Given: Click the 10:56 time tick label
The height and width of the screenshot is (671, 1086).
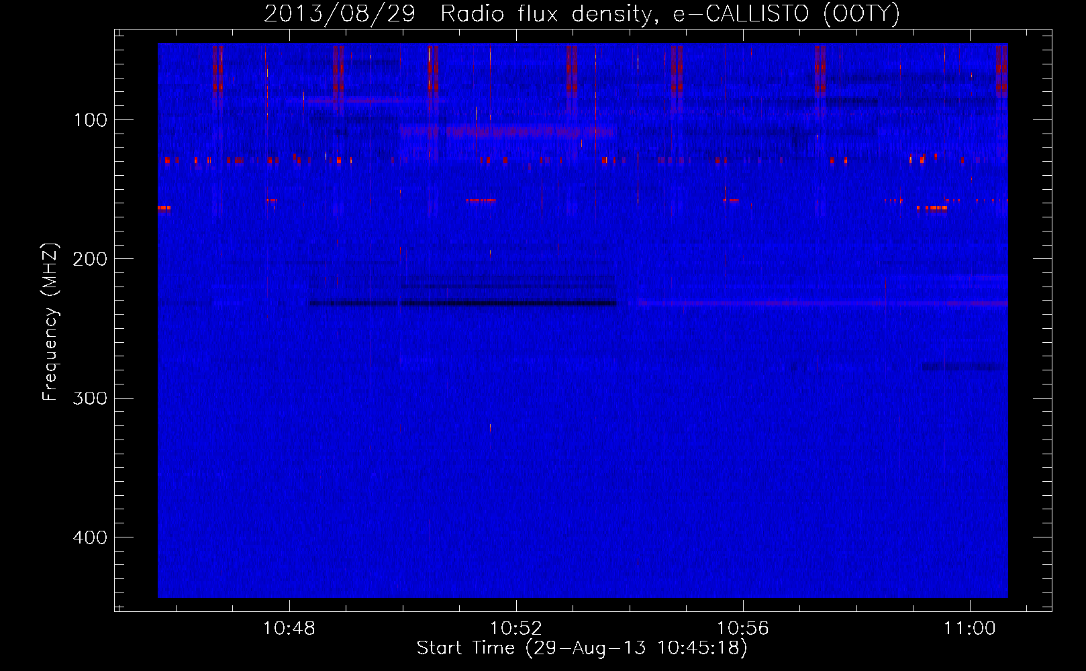Looking at the screenshot, I should tap(743, 629).
